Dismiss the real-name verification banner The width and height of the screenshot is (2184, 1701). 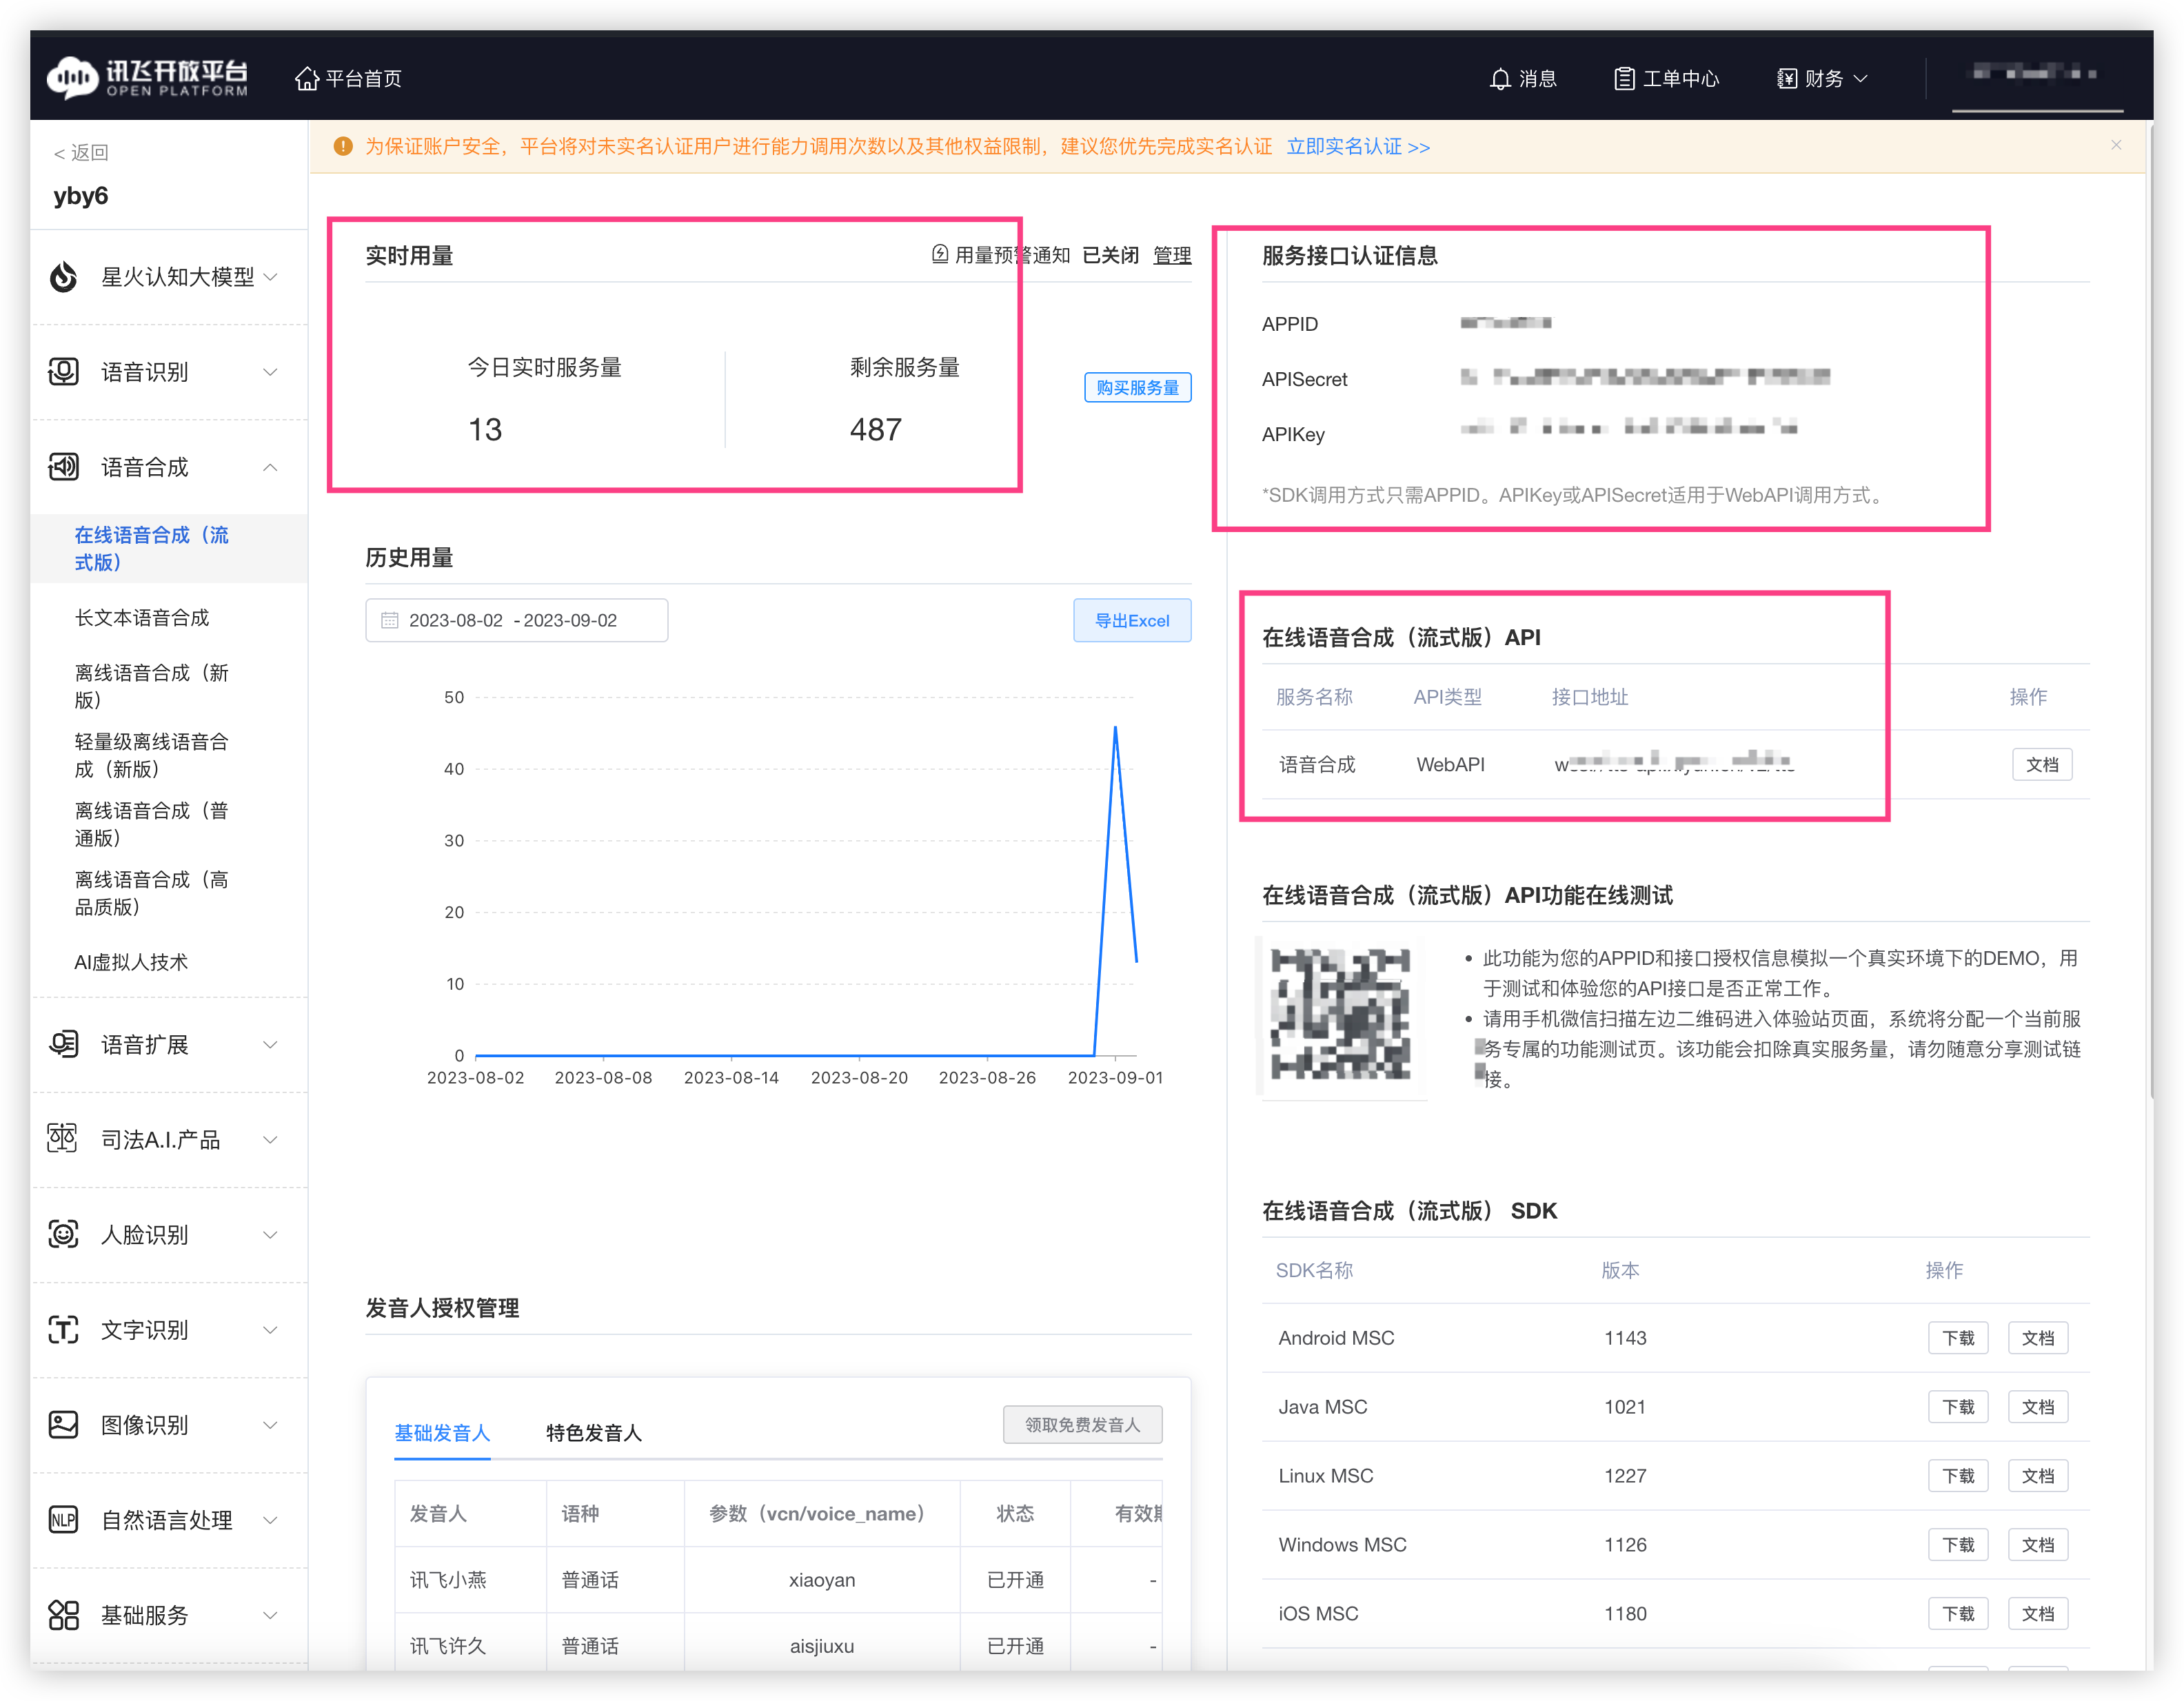[x=2116, y=146]
